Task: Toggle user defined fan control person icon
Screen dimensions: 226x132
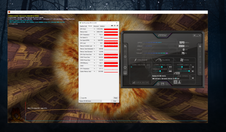Action: tap(179, 82)
